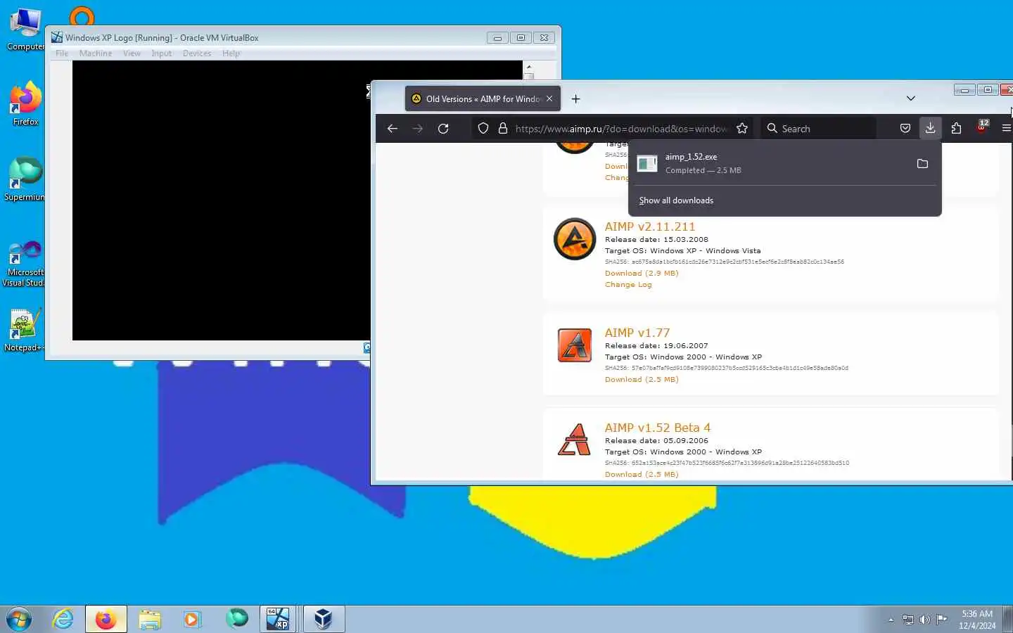Click Download (2.5 MB) for AIMP v1.77
This screenshot has width=1013, height=633.
coord(642,379)
